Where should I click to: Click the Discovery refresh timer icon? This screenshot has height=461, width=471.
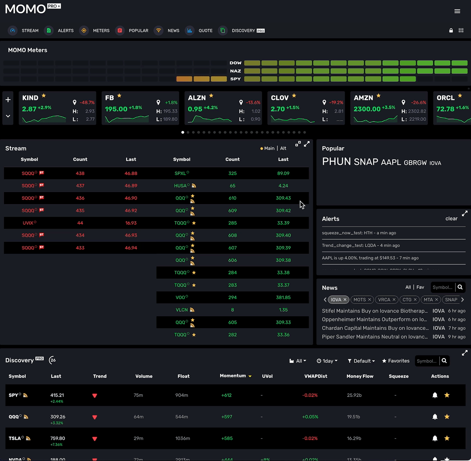52,360
